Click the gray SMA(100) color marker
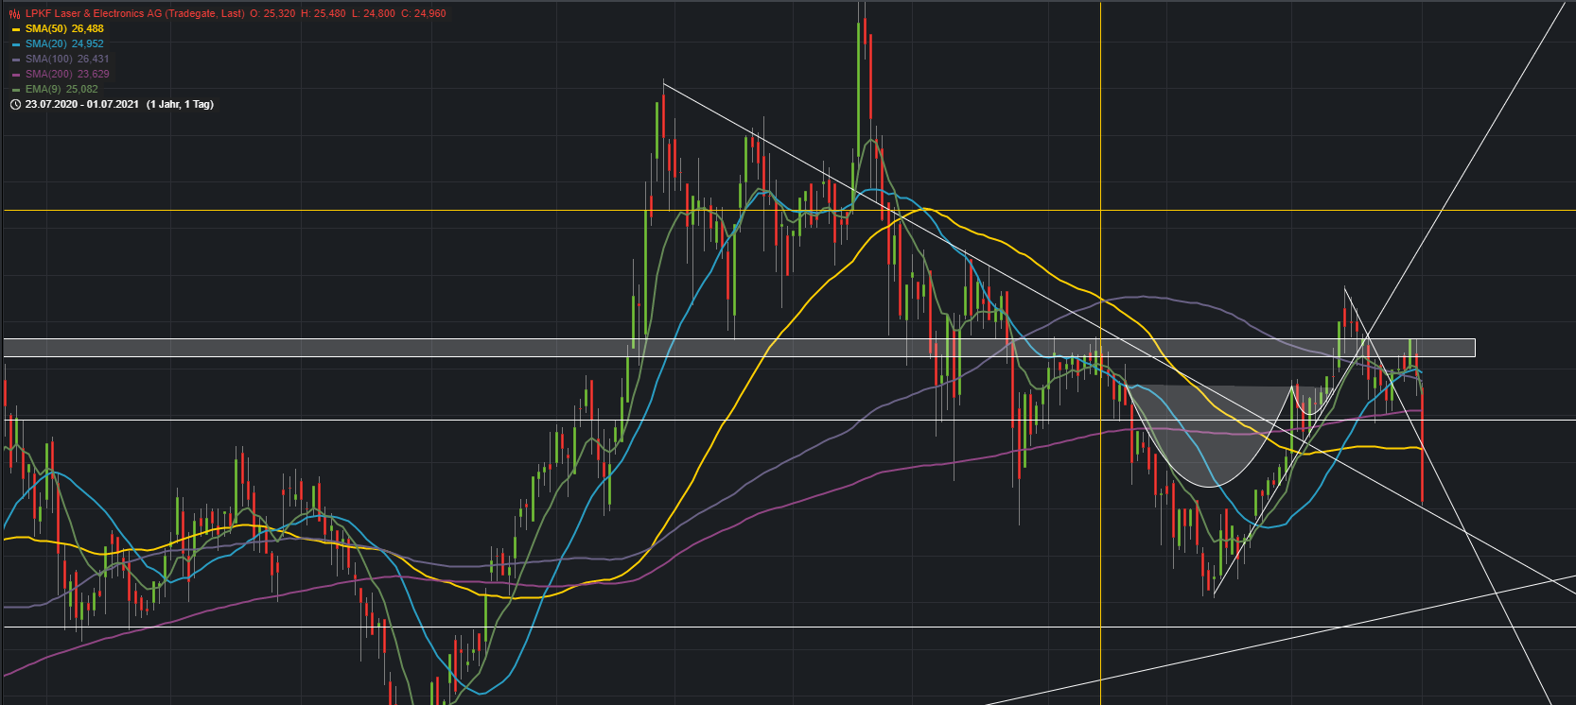Viewport: 1576px width, 705px height. (x=16, y=60)
